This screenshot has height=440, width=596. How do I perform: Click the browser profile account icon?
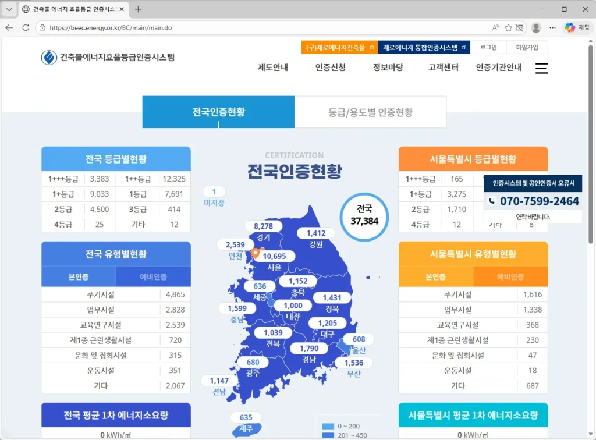click(535, 27)
